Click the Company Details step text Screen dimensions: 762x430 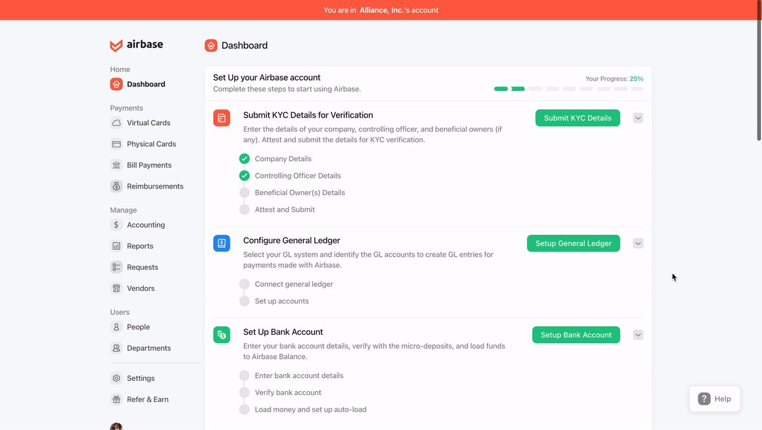coord(283,159)
